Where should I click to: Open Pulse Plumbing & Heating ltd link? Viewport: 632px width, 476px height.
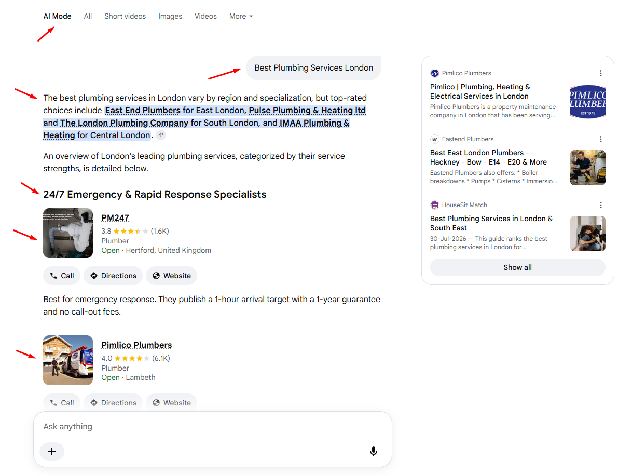pyautogui.click(x=307, y=110)
